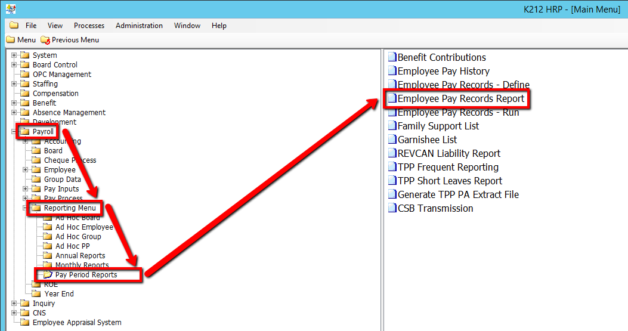Click the OPC Management folder icon
628x331 pixels.
[25, 75]
